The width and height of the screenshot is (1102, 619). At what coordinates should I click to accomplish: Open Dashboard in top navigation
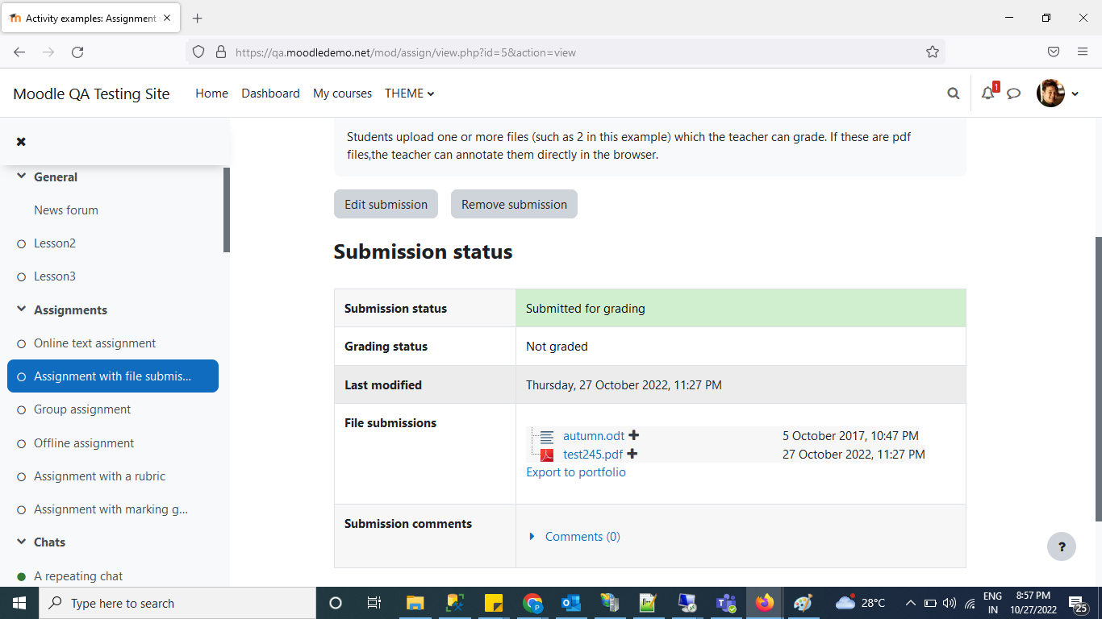click(x=270, y=93)
